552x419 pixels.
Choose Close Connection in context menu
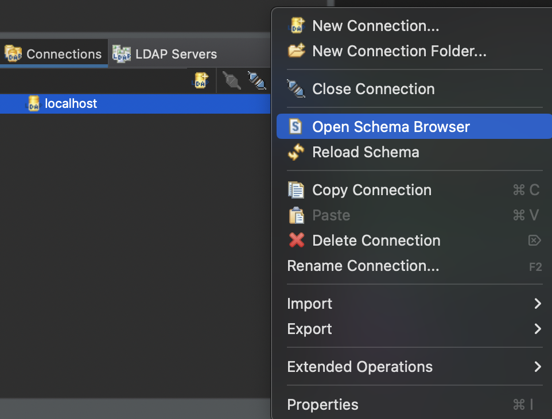373,89
